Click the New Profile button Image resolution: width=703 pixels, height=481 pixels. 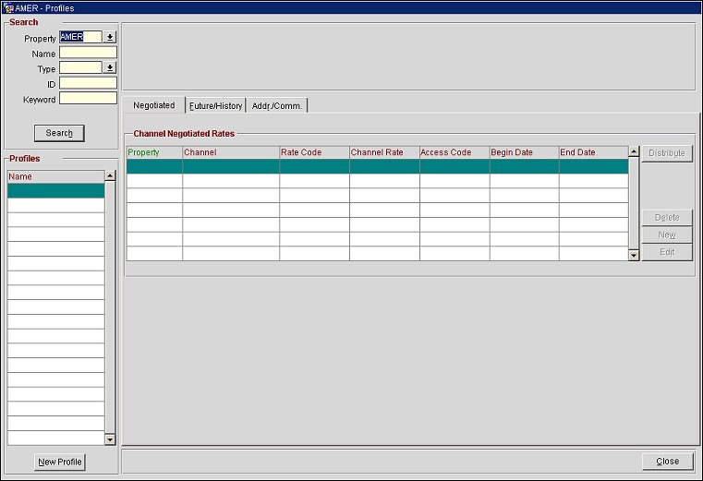coord(60,462)
